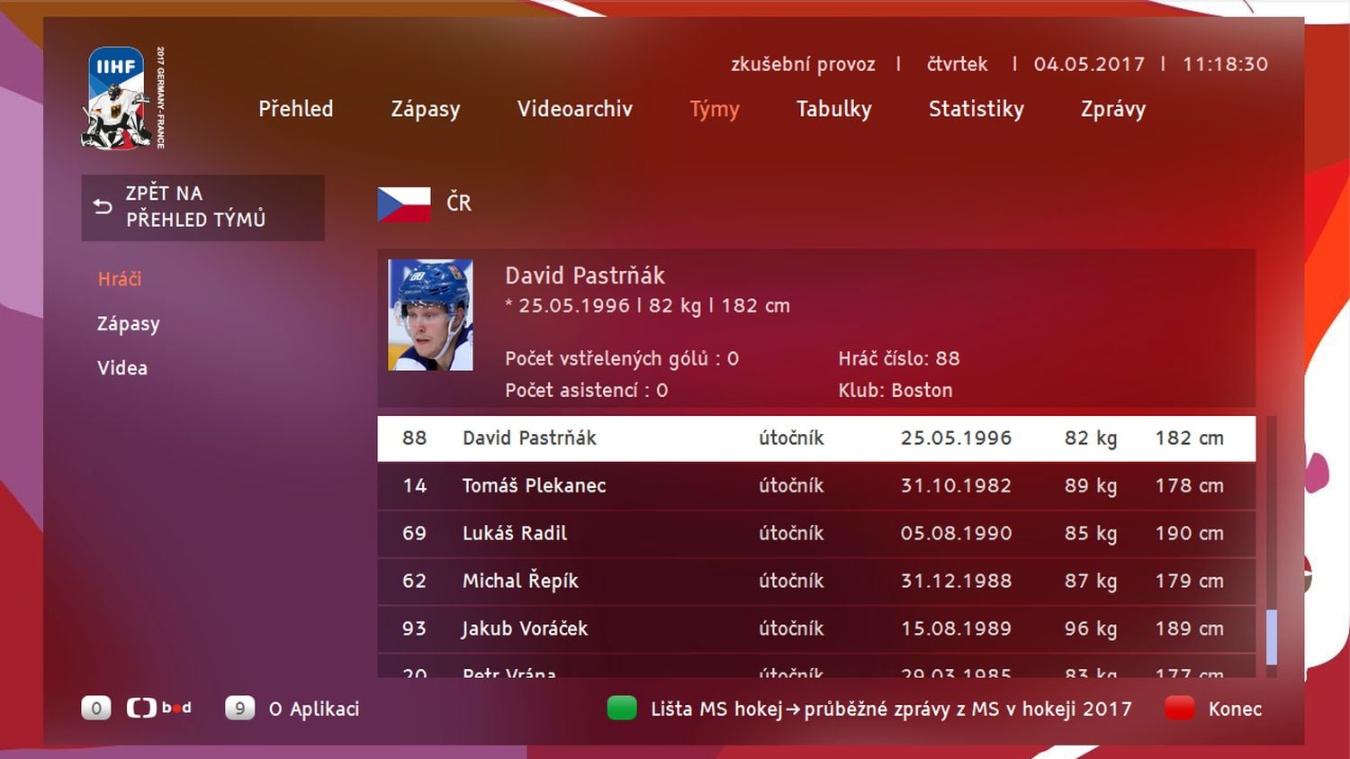The height and width of the screenshot is (759, 1350).
Task: Select the Czech Republic flag icon
Action: 402,203
